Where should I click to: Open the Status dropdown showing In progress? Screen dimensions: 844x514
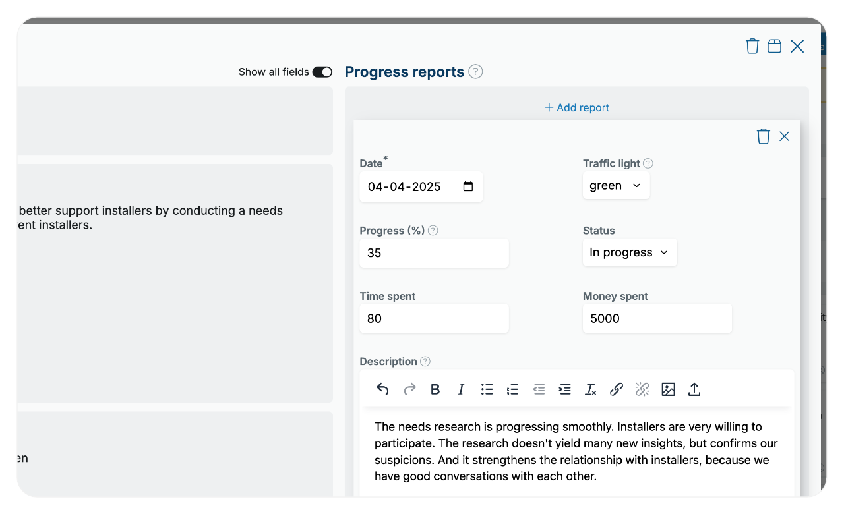630,252
